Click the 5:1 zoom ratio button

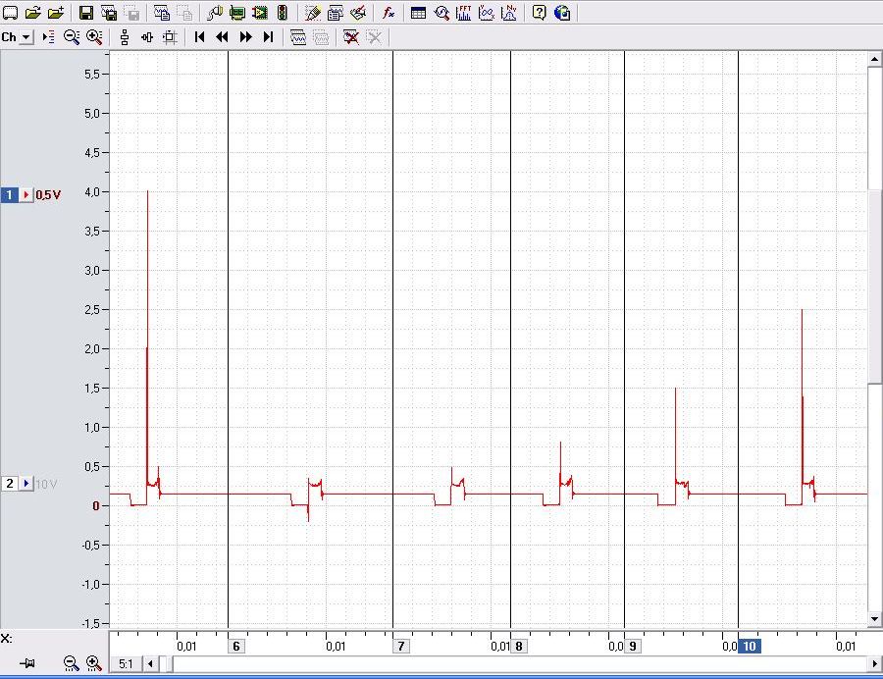coord(127,664)
